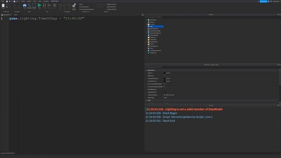Click the TestService checkmark icon in Explorer
This screenshot has width=281, height=158.
148,53
